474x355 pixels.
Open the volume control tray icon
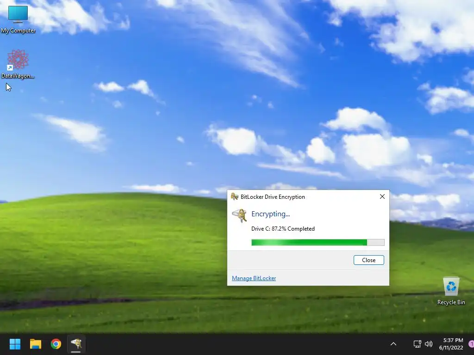pos(428,344)
